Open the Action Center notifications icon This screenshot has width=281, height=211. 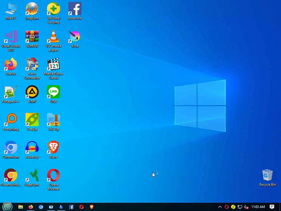[272, 207]
